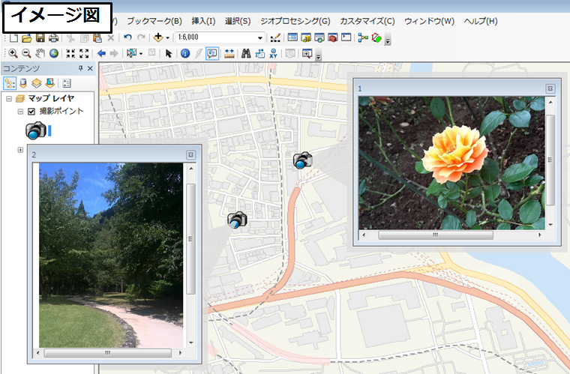Image resolution: width=570 pixels, height=374 pixels.
Task: Expand the collapsed layer below 撮影ポイント
Action: (x=20, y=150)
